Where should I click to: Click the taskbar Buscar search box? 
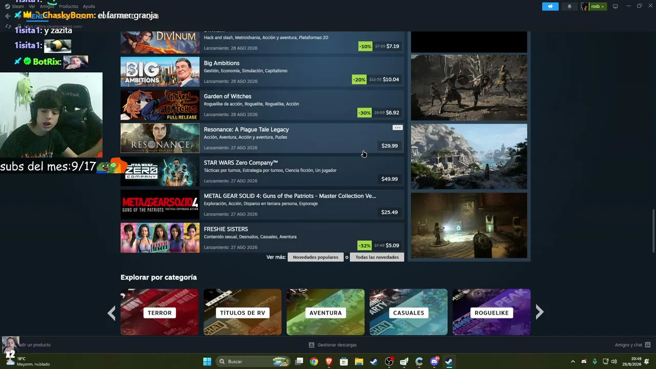254,361
